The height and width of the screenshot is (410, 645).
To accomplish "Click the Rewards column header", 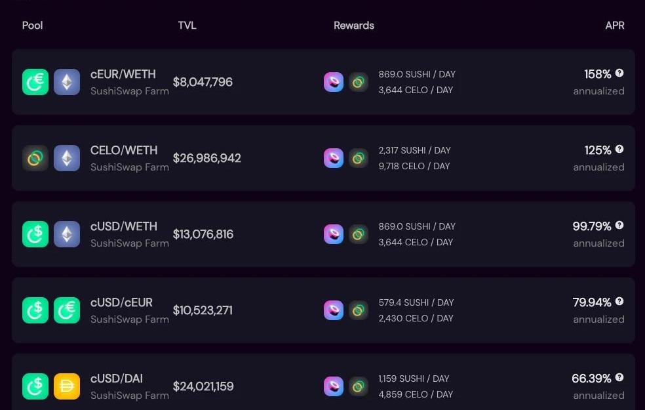I will click(354, 26).
